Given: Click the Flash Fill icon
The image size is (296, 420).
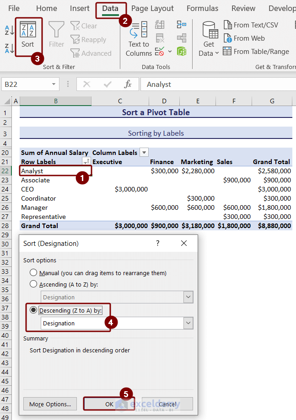Looking at the screenshot, I should tap(160, 25).
